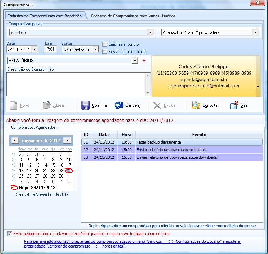Click the Consulta button label

[x=210, y=105]
